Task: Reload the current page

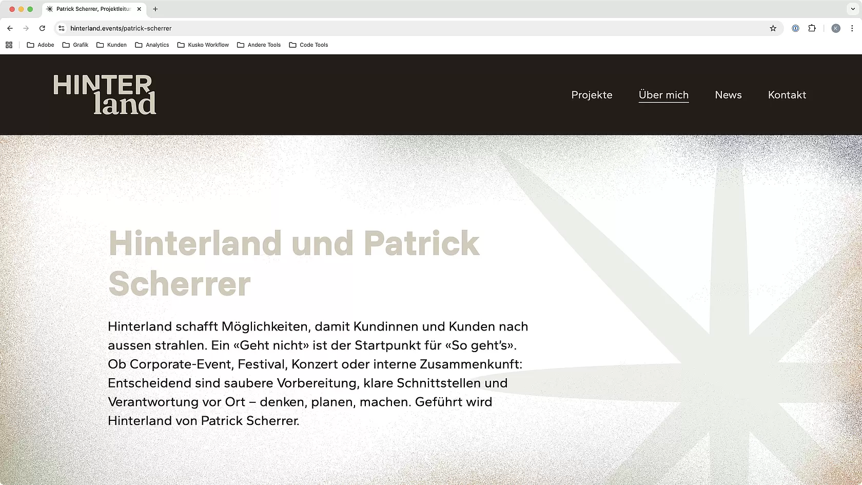Action: pyautogui.click(x=42, y=28)
